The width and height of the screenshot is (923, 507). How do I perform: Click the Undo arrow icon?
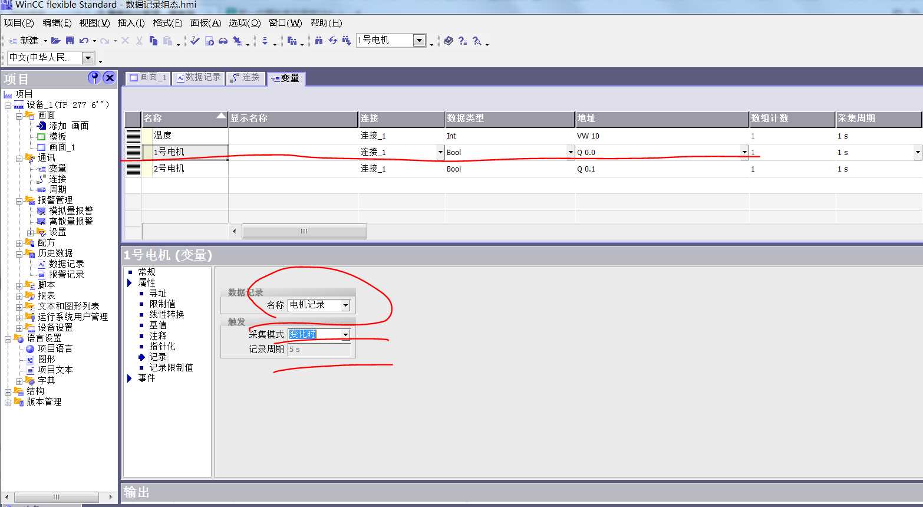(84, 41)
